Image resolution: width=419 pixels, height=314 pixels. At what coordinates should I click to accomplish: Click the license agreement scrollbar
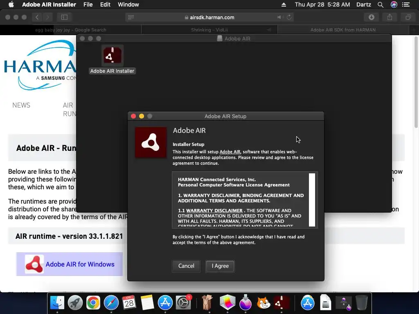312,200
